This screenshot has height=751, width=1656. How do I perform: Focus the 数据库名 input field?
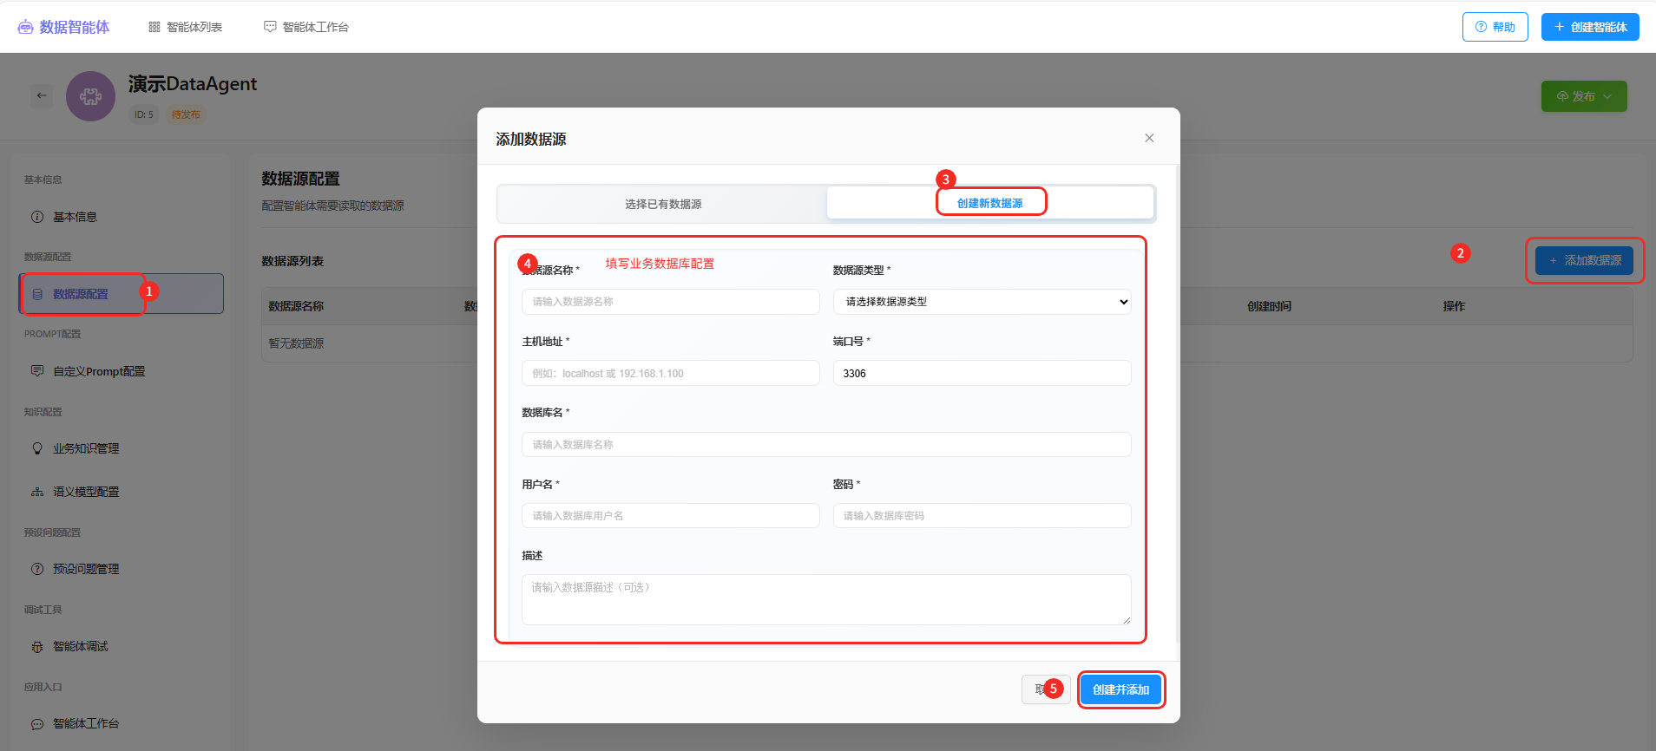tap(826, 444)
